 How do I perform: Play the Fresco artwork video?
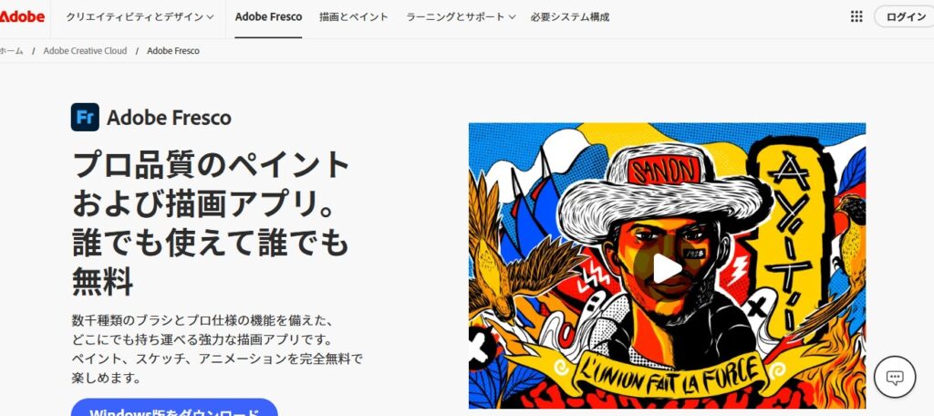tap(667, 269)
